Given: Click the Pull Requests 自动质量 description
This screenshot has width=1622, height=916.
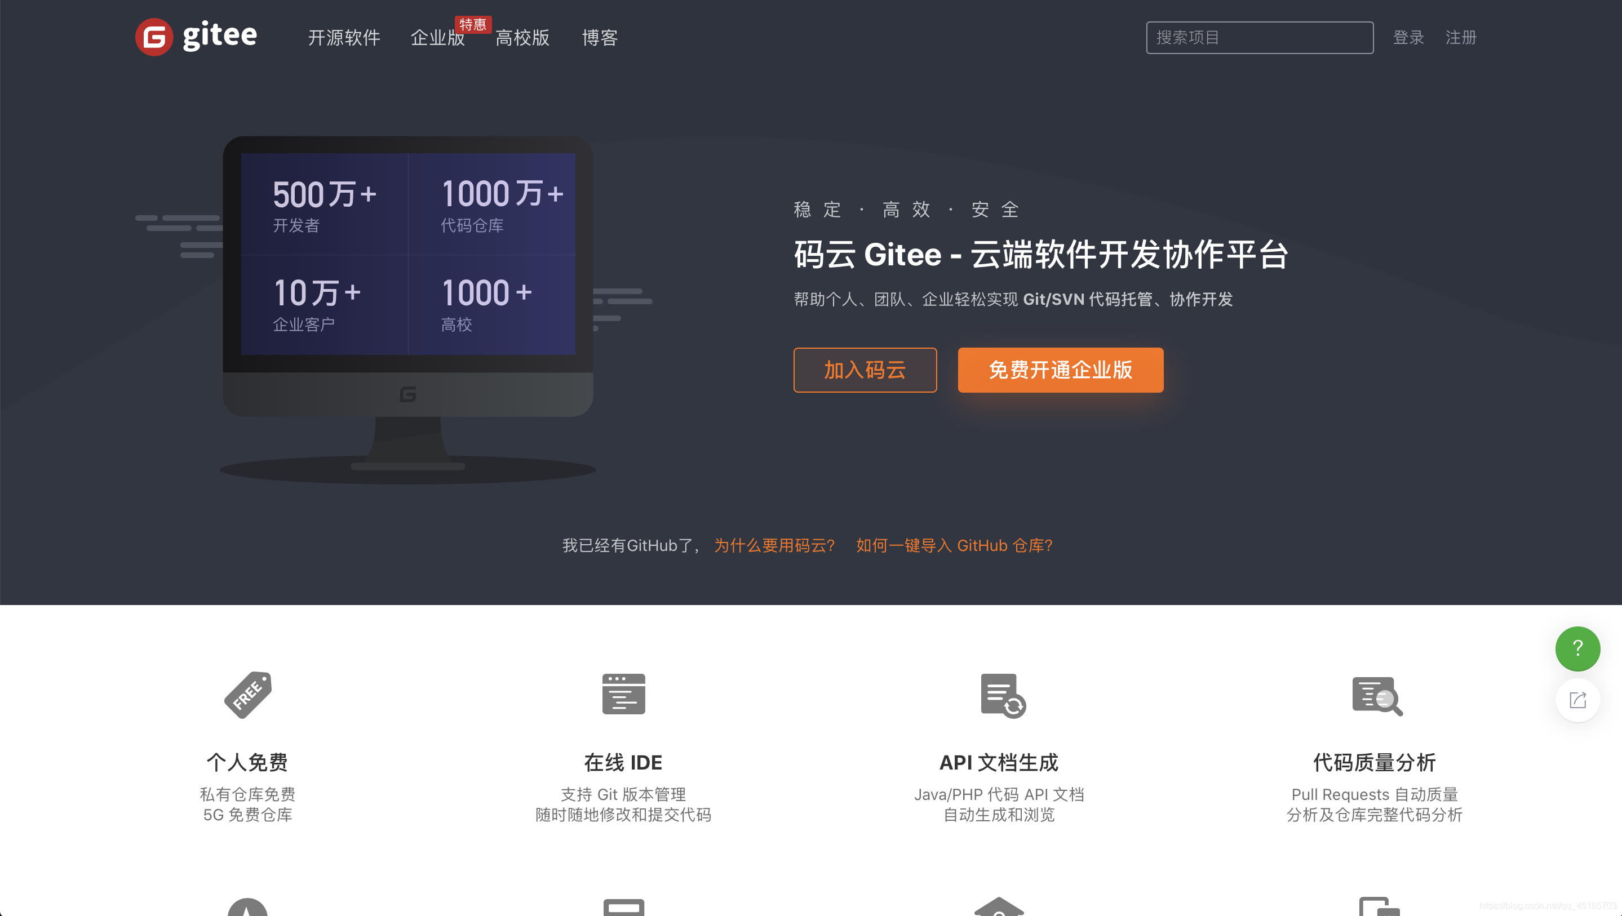Looking at the screenshot, I should (1375, 794).
